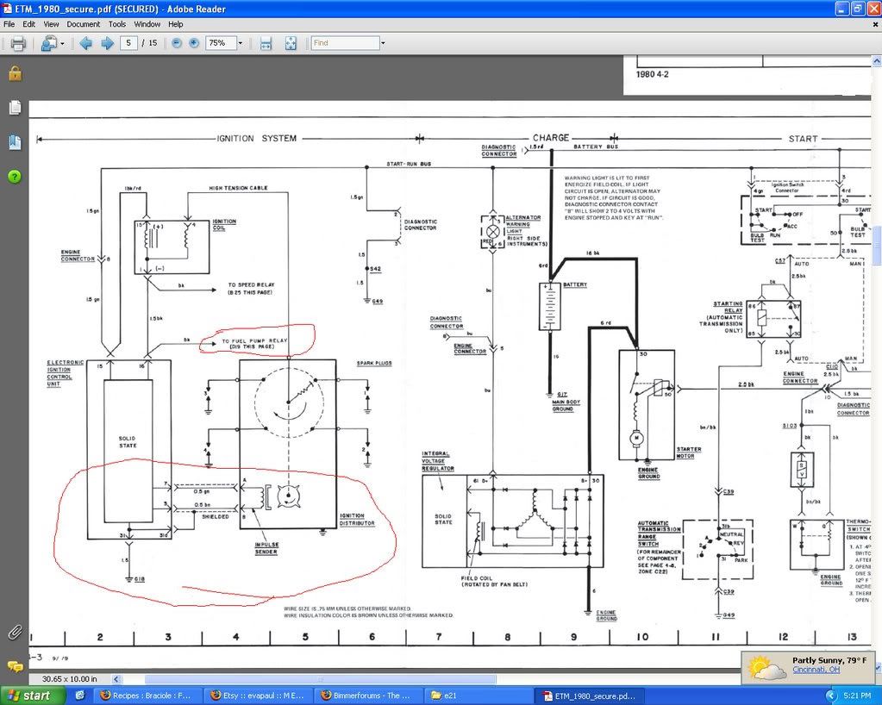Image resolution: width=882 pixels, height=705 pixels.
Task: Open the View menu
Action: tap(51, 24)
